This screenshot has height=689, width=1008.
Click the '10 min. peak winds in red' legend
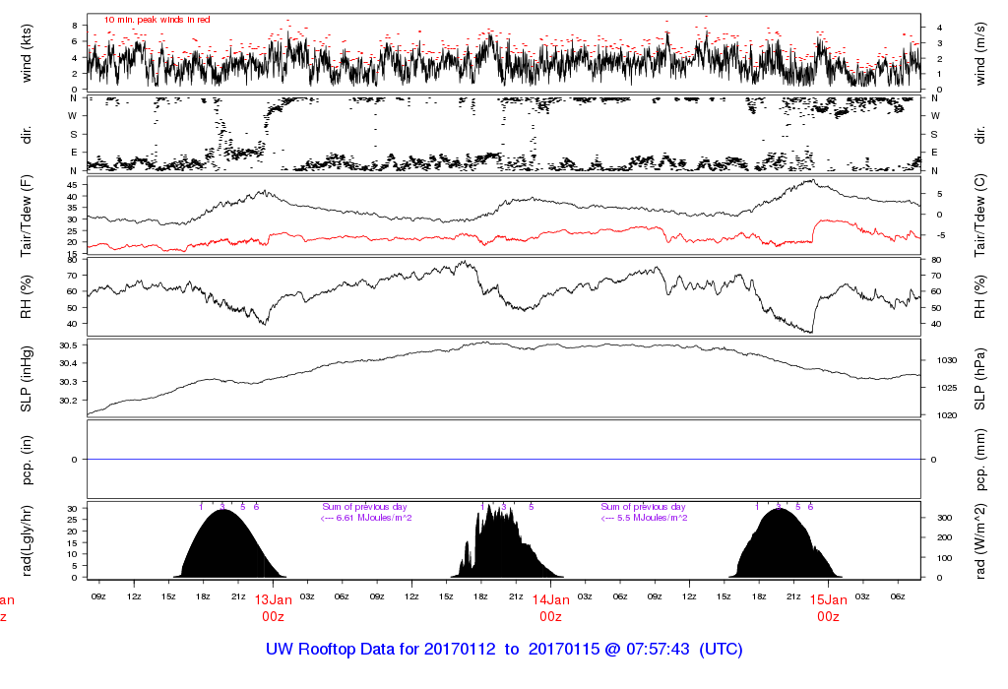pyautogui.click(x=157, y=20)
